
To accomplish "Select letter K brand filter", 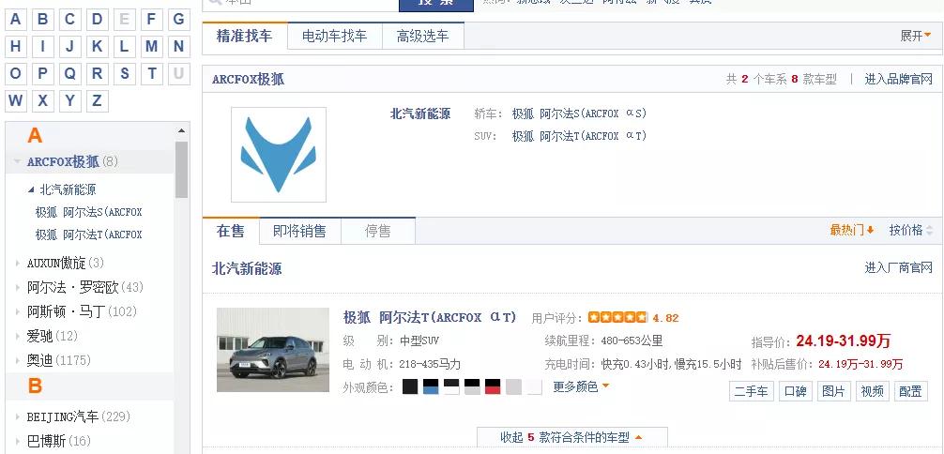I will tap(97, 46).
